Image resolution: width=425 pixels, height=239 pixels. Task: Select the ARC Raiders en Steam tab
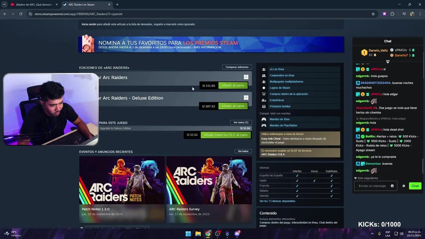coord(87,5)
